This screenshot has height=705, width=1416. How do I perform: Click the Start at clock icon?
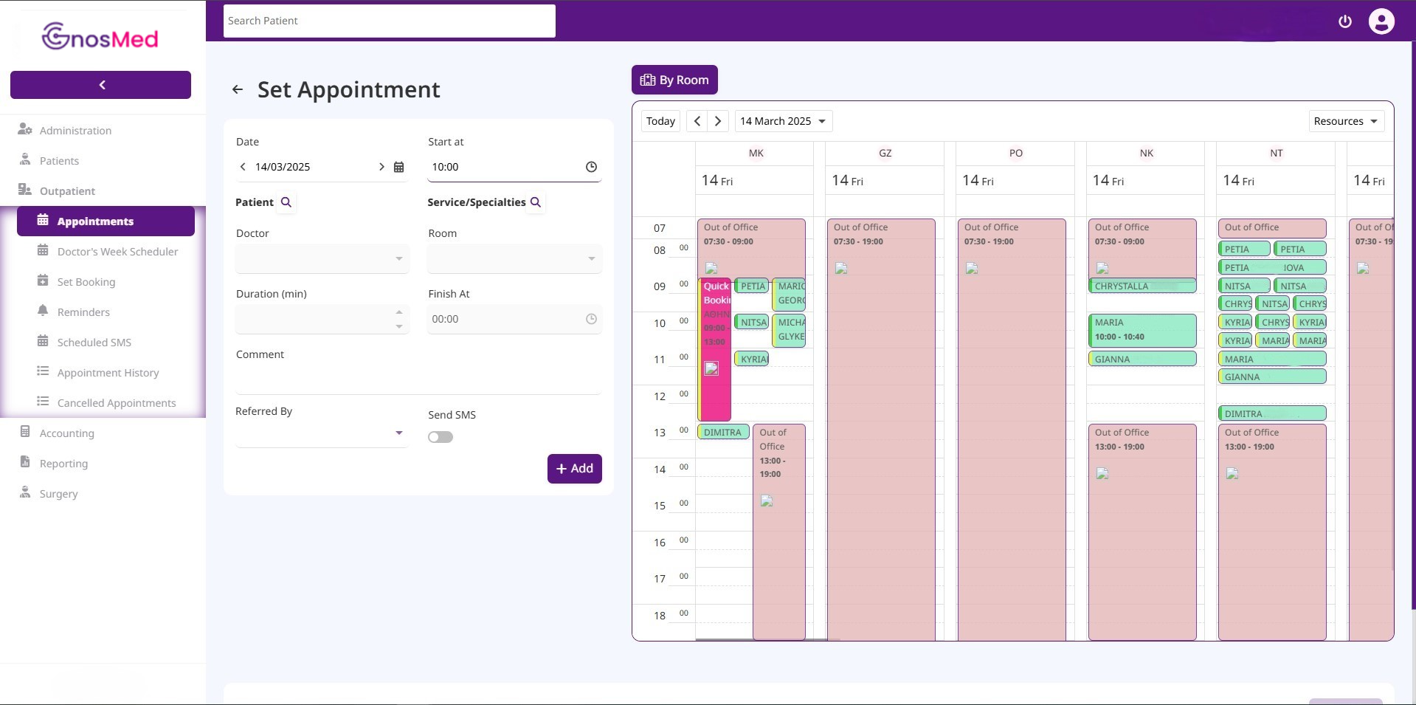pos(591,167)
